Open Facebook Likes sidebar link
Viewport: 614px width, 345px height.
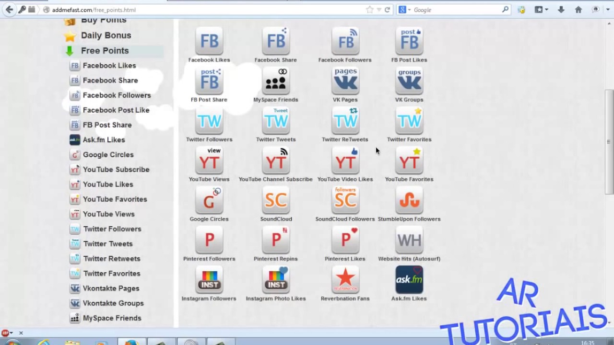pos(109,66)
